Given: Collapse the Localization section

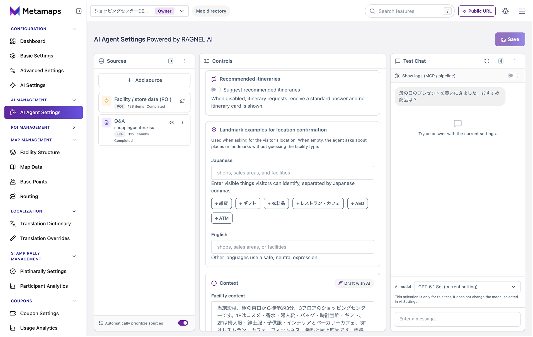Looking at the screenshot, I should (74, 211).
